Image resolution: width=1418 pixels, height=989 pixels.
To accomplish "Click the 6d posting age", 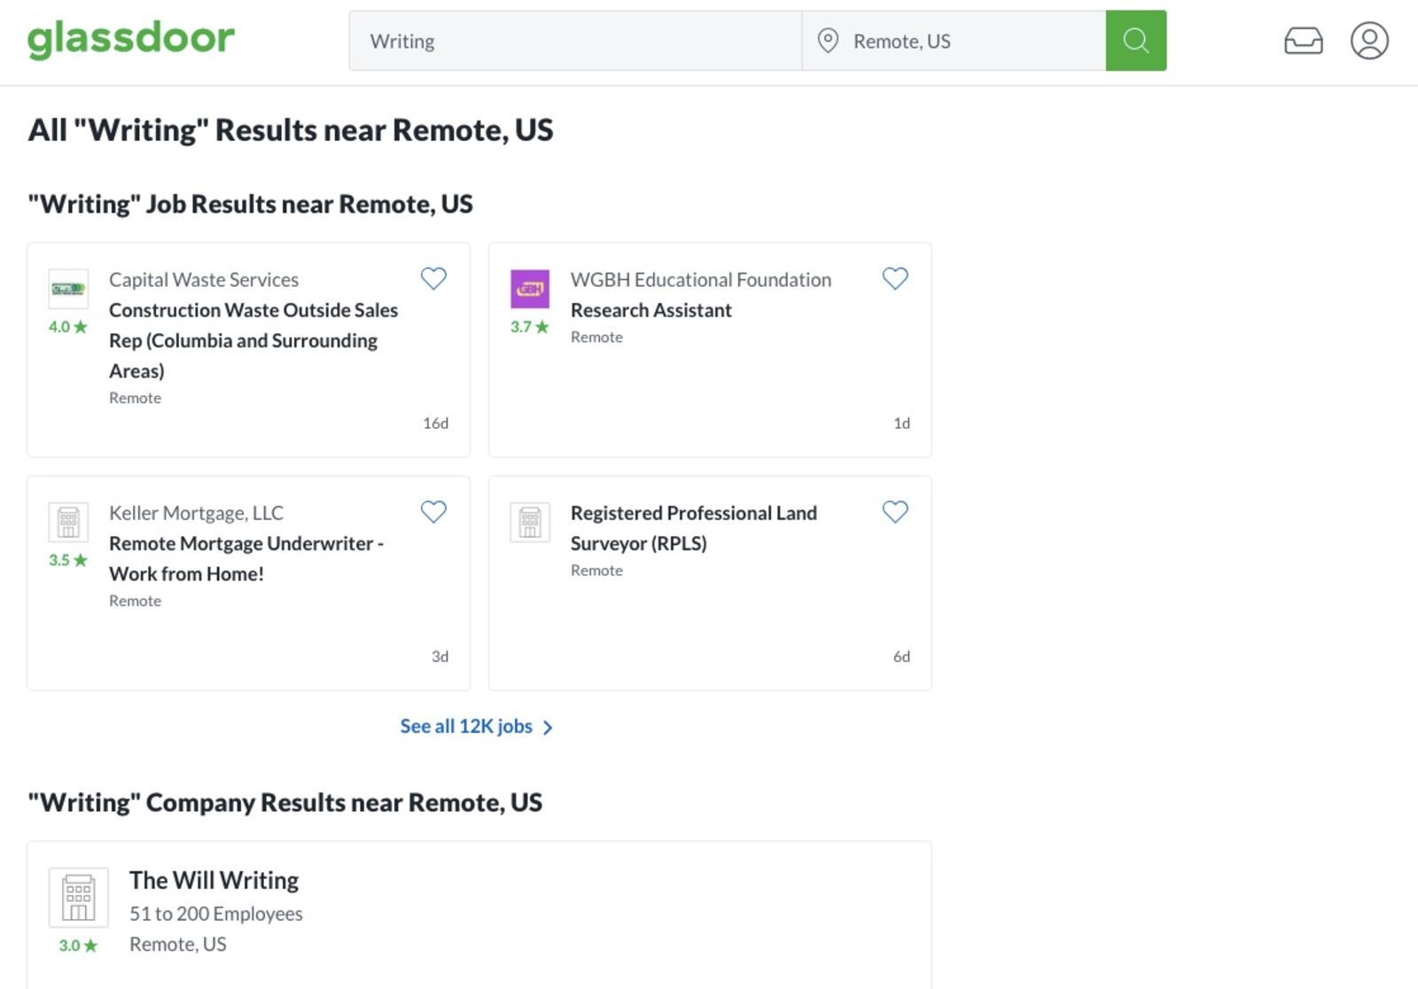I will [901, 657].
